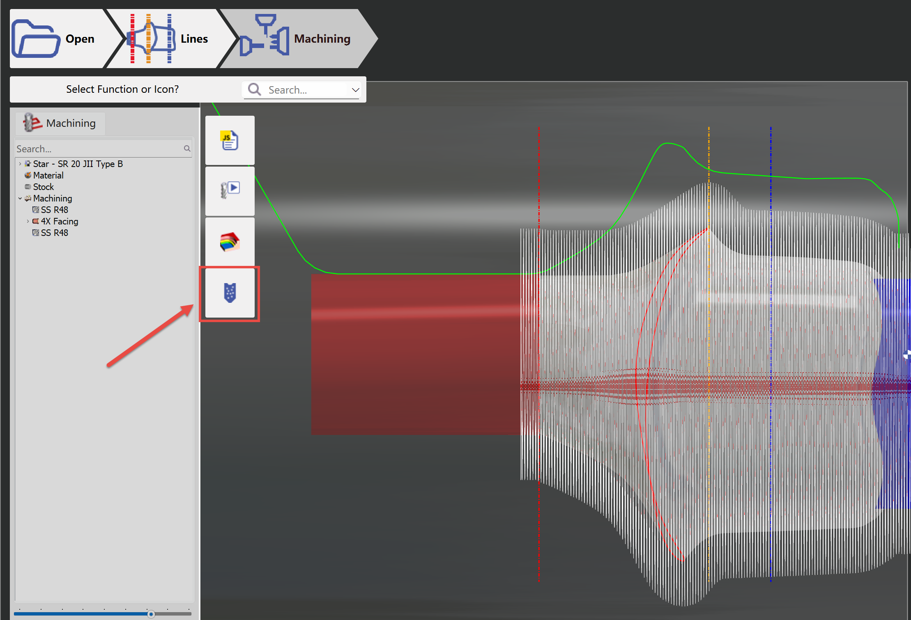The image size is (911, 620).
Task: Click the slider handle below the tree
Action: [151, 614]
